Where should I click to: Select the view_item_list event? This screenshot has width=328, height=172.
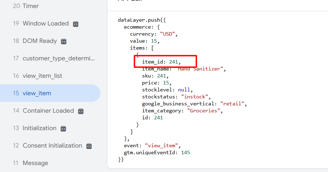pyautogui.click(x=42, y=76)
